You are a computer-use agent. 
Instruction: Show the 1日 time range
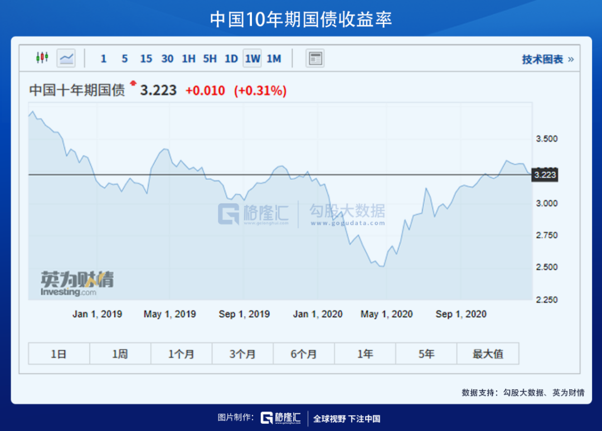pos(59,354)
